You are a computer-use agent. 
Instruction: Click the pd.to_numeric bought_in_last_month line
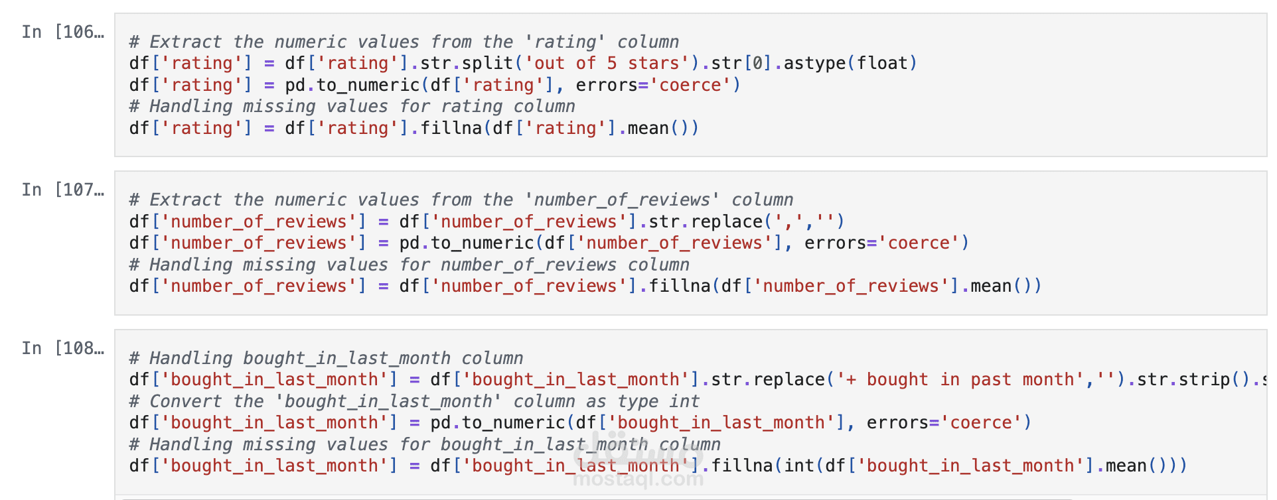click(x=580, y=422)
